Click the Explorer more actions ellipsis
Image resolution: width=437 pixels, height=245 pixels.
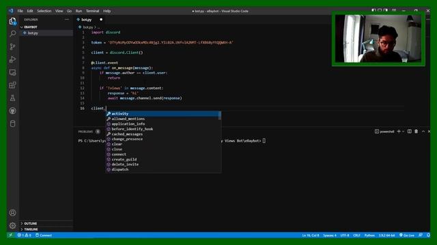pyautogui.click(x=67, y=20)
